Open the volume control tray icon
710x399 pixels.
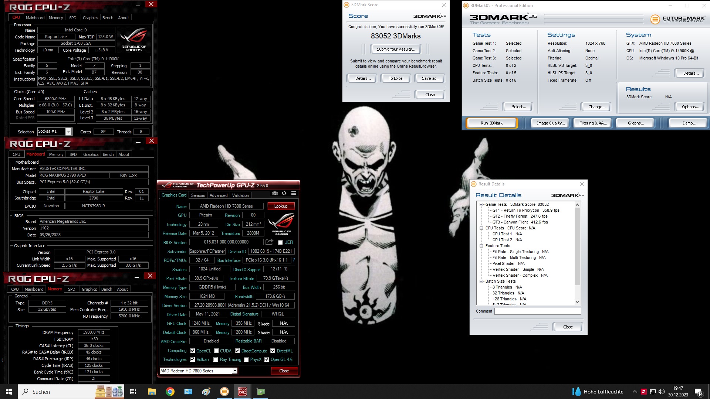point(662,392)
